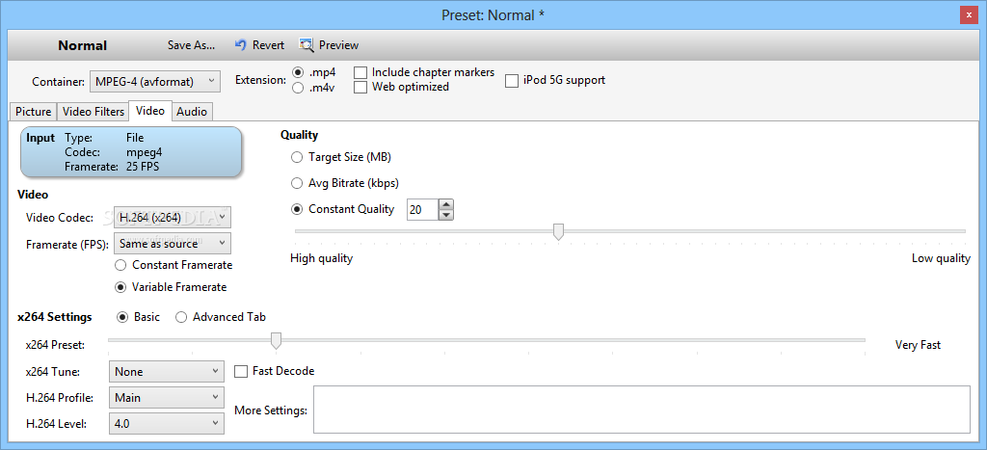Click the Revert arrow icon
The width and height of the screenshot is (987, 450).
[x=240, y=45]
